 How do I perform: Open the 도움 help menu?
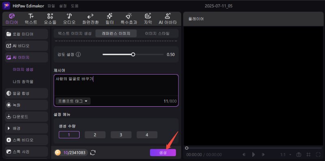[x=75, y=6]
